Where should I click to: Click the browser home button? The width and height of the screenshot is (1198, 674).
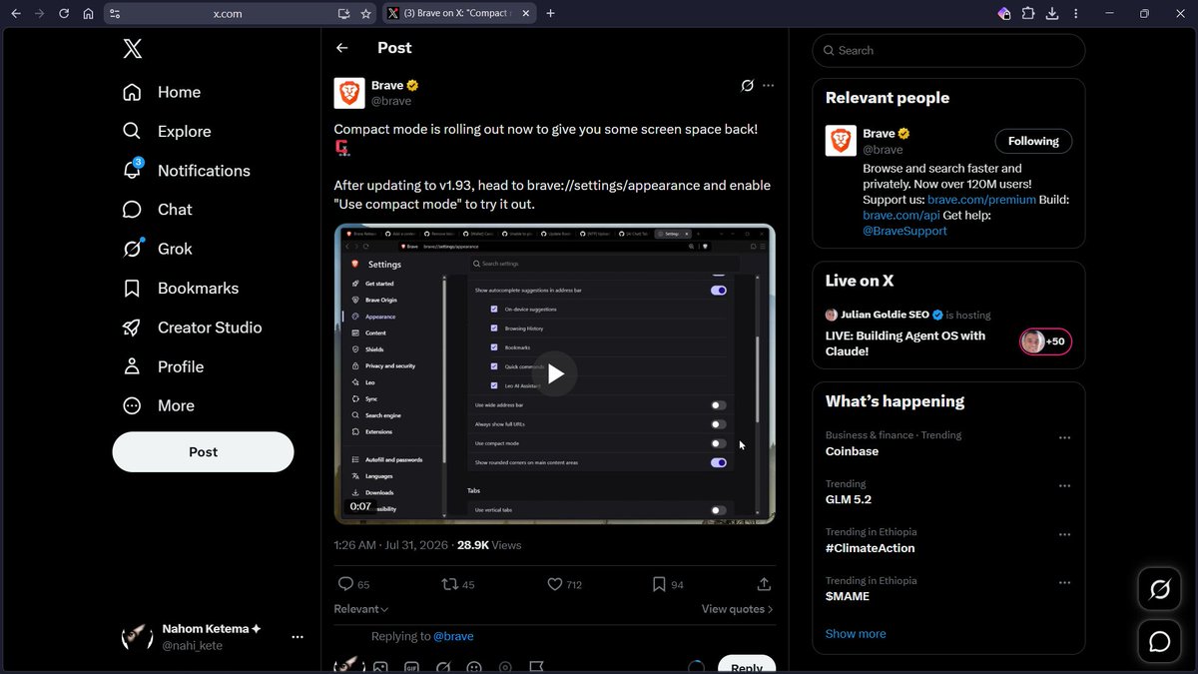point(88,14)
